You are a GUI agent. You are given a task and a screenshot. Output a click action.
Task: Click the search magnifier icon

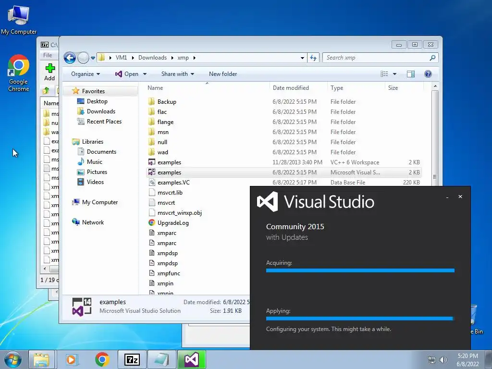coord(432,58)
